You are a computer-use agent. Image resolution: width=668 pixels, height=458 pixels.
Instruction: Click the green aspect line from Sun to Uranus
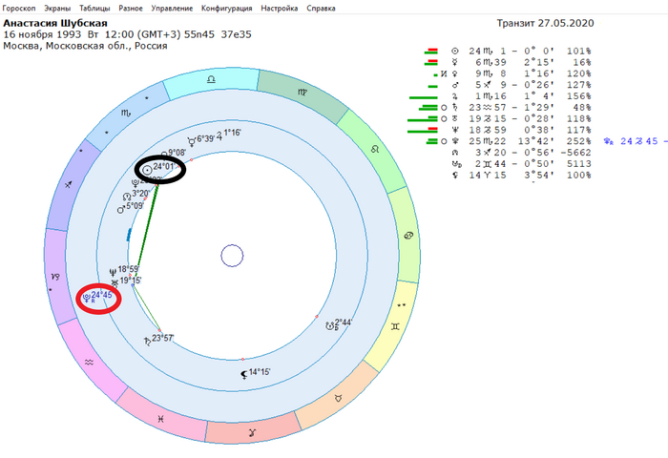tap(147, 231)
